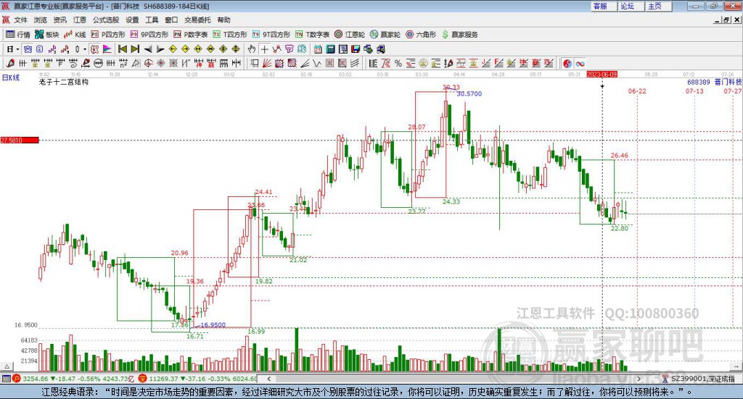Viewport: 743px width, 399px height.
Task: Open the calculator icon in toolbar
Action: pyautogui.click(x=330, y=49)
